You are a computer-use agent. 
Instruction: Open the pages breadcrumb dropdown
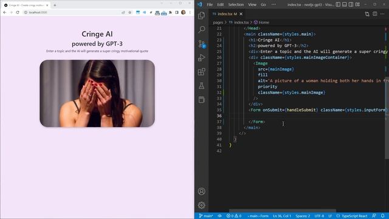point(218,23)
